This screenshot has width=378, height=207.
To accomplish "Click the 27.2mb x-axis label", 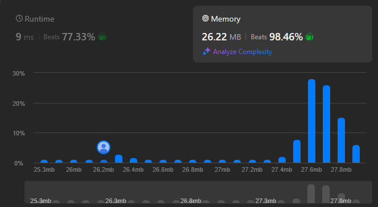I will (x=252, y=169).
